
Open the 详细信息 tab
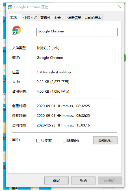point(74,18)
